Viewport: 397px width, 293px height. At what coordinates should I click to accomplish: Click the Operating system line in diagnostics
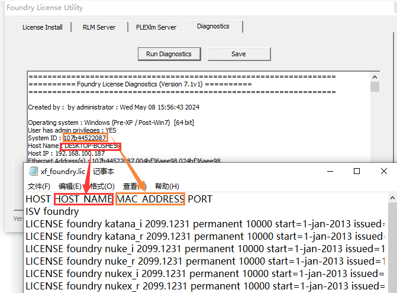coord(111,123)
